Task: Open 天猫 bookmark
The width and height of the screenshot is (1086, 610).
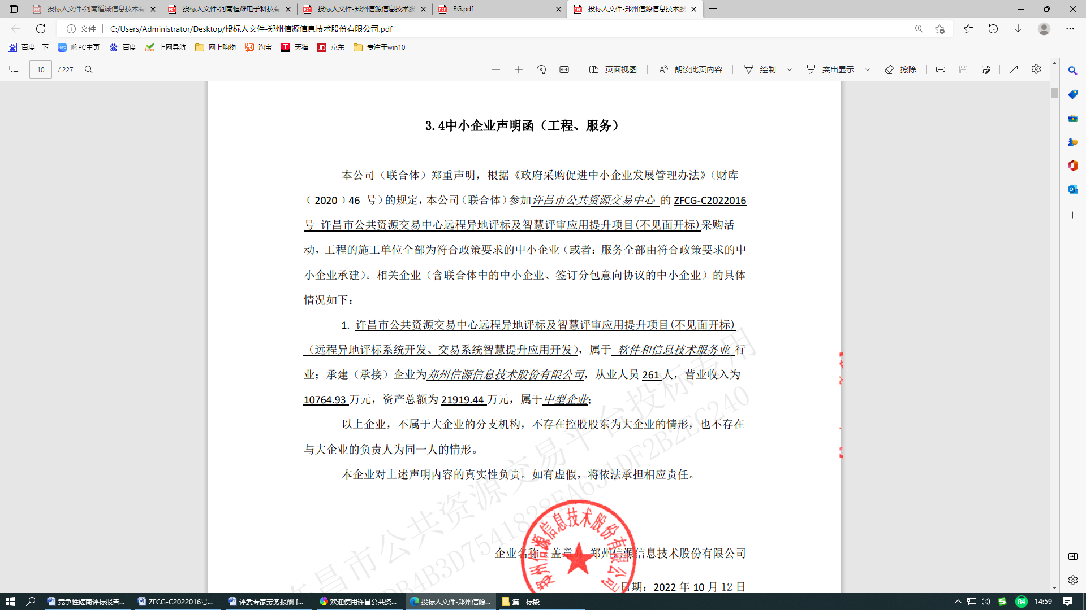Action: (295, 47)
